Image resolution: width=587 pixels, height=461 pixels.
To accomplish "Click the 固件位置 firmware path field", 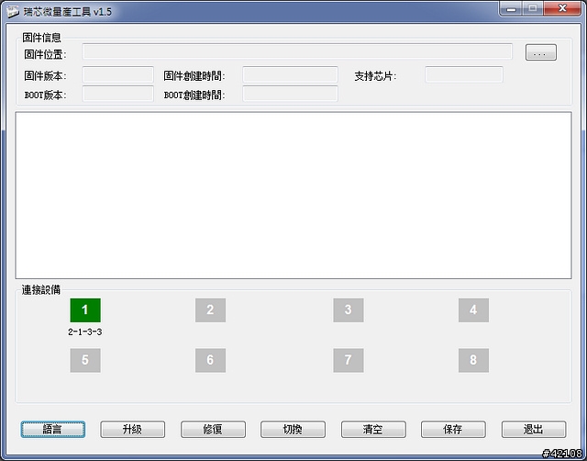I will (x=297, y=51).
